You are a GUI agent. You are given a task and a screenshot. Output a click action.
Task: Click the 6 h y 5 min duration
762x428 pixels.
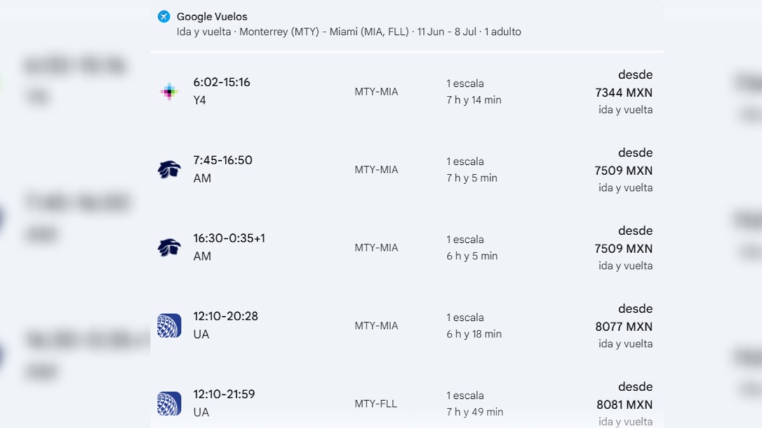point(472,256)
